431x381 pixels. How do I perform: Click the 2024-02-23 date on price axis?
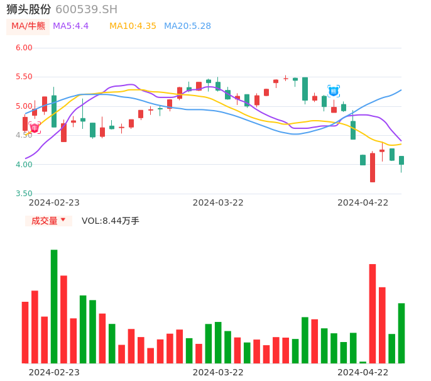[54, 202]
